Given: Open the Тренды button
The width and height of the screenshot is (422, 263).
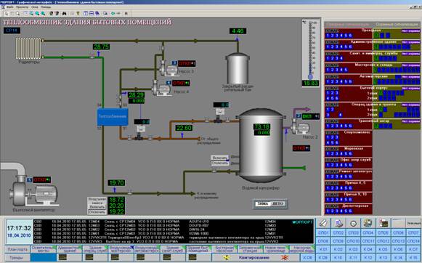Looking at the screenshot, I should tap(16, 258).
